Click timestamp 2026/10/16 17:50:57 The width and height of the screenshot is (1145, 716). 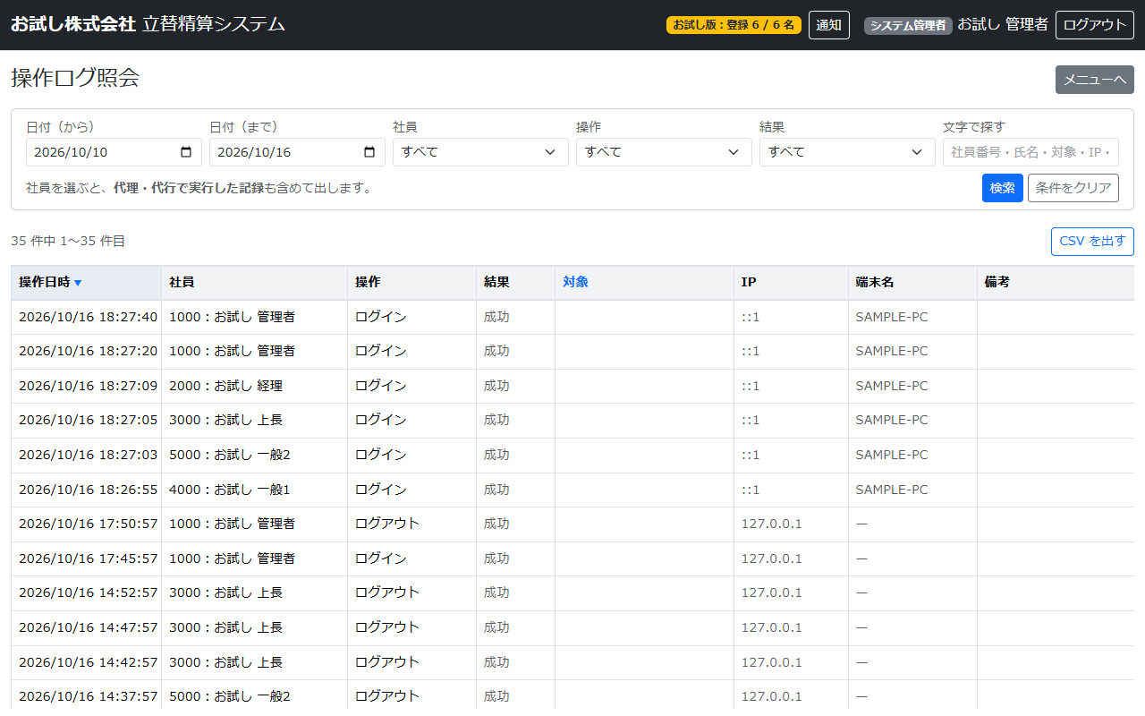[88, 524]
